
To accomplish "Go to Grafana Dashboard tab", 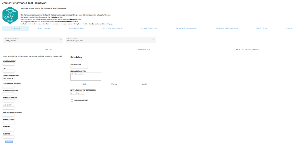I will click(x=113, y=28).
